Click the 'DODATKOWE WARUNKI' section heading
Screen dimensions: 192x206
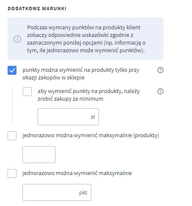(37, 8)
